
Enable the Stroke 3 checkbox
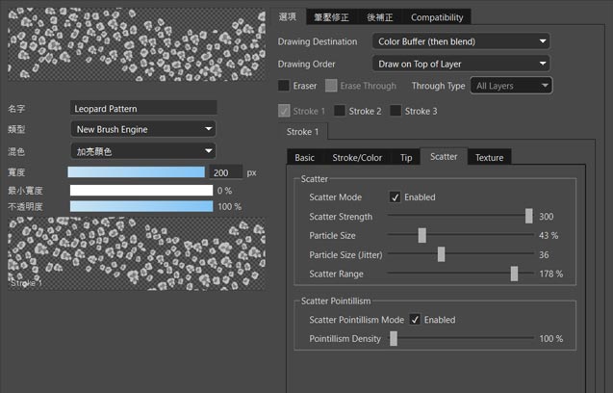pyautogui.click(x=396, y=111)
